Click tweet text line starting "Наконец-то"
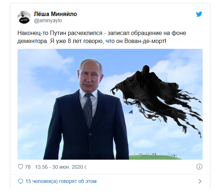The image size is (222, 195). coord(102,33)
